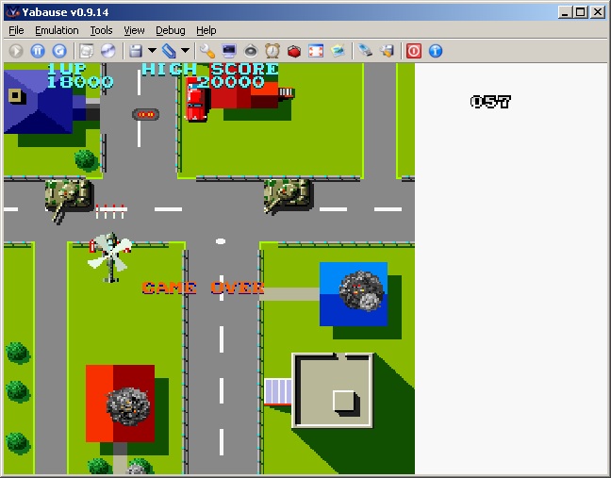Open the View menu
This screenshot has height=478, width=611.
(x=134, y=30)
